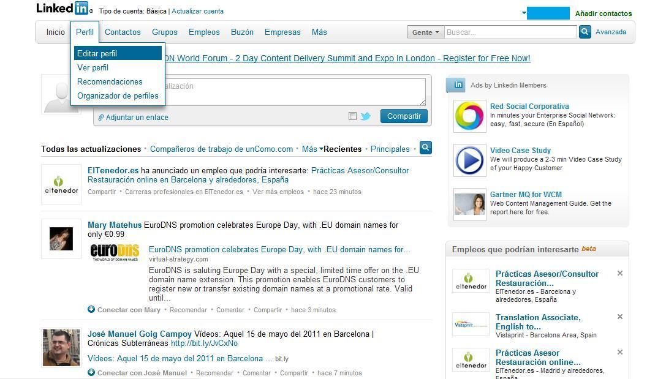666x379 pixels.
Task: Open the Empleos navigation tab
Action: (x=204, y=32)
